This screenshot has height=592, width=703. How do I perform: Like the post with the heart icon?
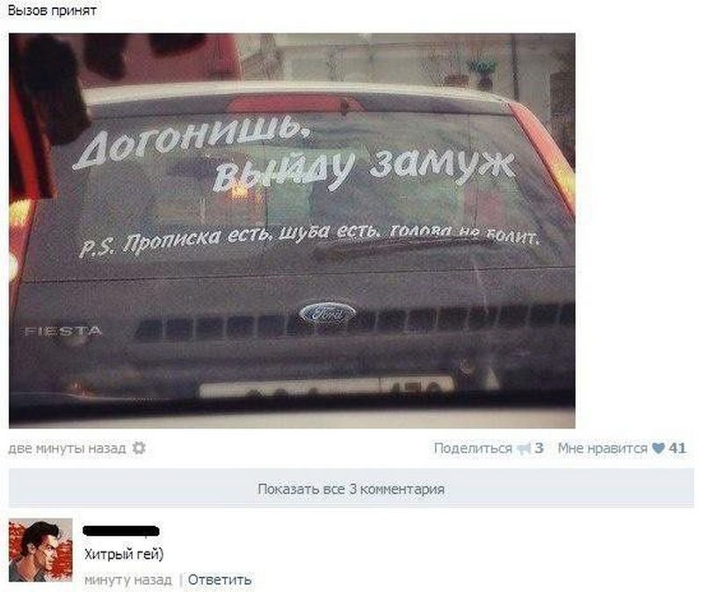click(x=657, y=448)
